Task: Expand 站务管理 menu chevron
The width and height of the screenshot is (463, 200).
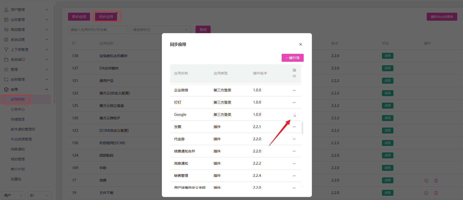Action: pyautogui.click(x=47, y=79)
